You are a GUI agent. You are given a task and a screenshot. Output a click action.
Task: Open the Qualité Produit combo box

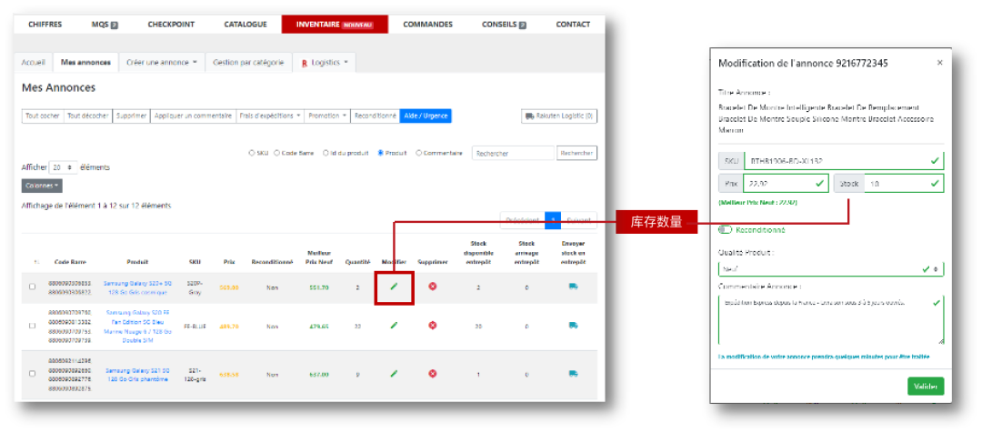click(x=830, y=269)
